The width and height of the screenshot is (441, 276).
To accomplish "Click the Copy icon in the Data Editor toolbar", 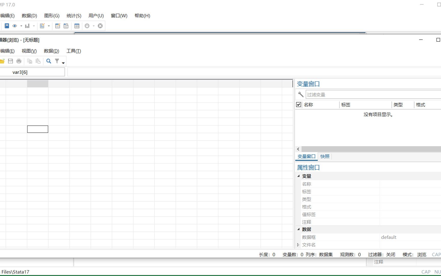I will tap(29, 61).
